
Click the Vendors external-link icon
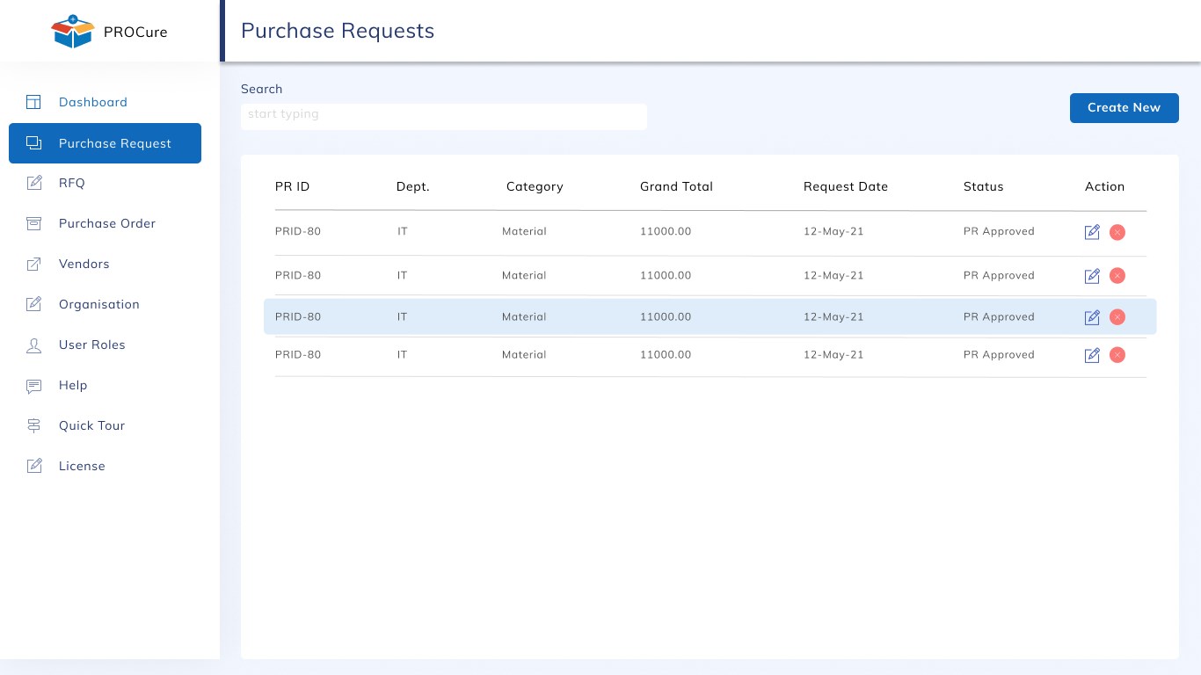33,264
